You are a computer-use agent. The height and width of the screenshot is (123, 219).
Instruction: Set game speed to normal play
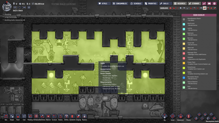coord(18,7)
